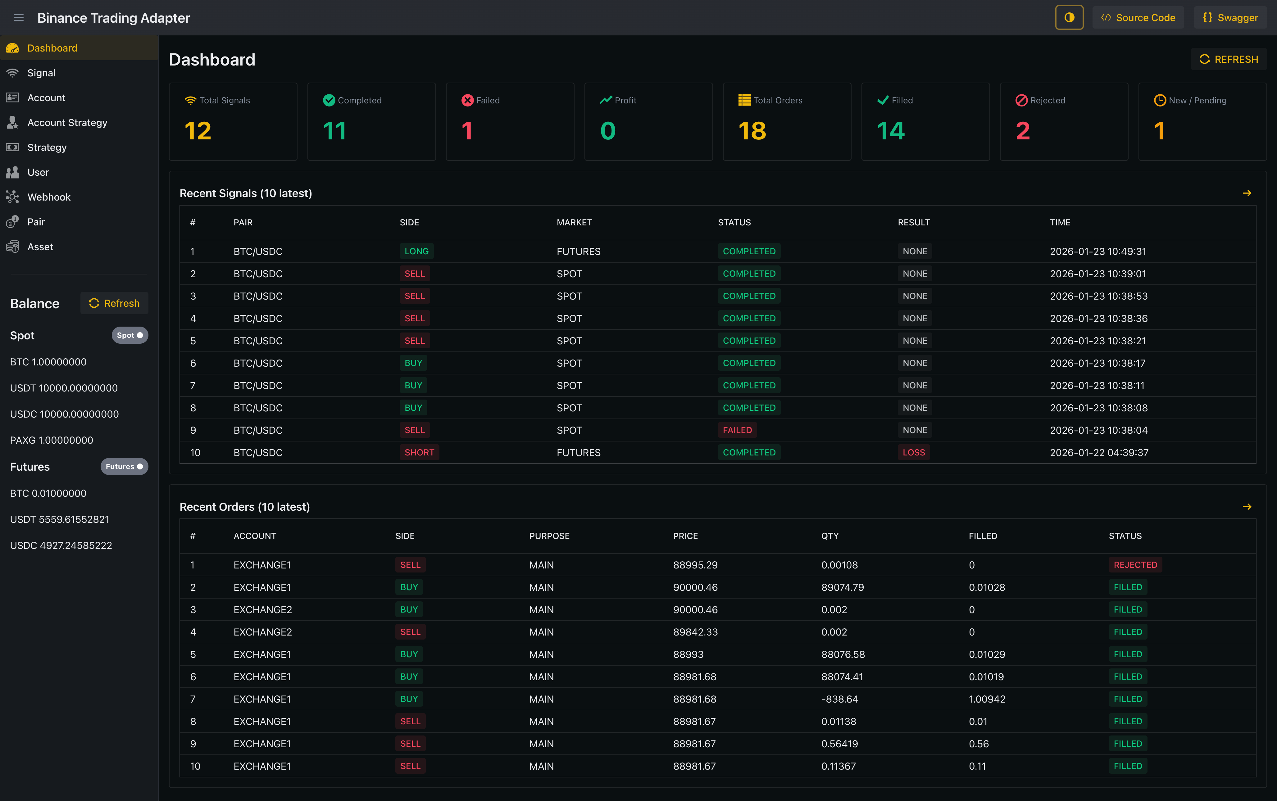Toggle the Futures balance switch
Image resolution: width=1277 pixels, height=801 pixels.
point(125,467)
